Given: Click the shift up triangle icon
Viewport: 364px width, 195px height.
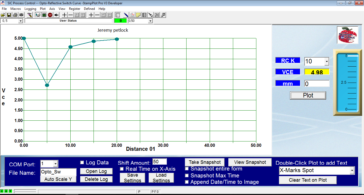Looking at the screenshot, I should pyautogui.click(x=76, y=15).
